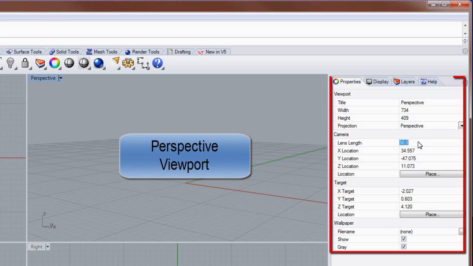
Task: Expand the Projection dropdown in Properties
Action: coord(461,126)
